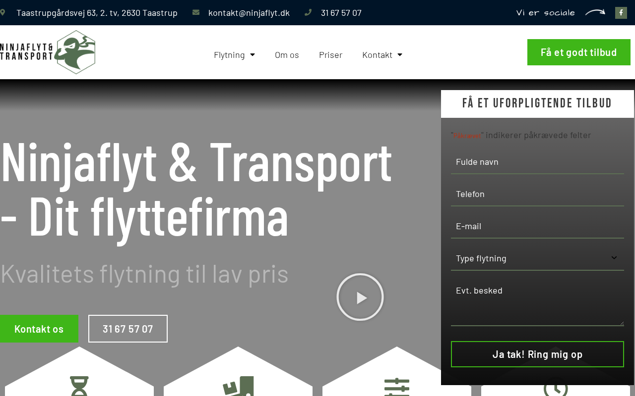This screenshot has width=635, height=396.
Task: Open the Om os page
Action: 287,54
